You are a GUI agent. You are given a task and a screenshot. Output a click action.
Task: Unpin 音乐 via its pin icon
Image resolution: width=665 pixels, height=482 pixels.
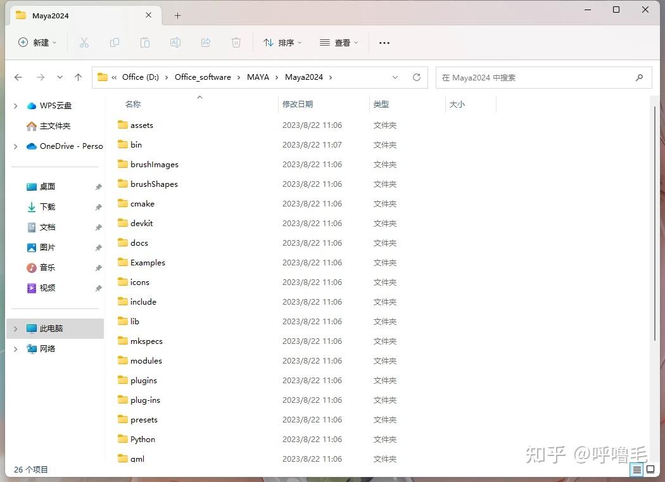point(98,268)
